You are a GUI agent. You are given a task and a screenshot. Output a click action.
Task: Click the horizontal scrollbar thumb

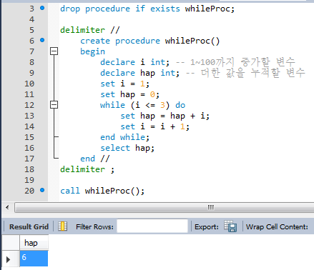click(164, 207)
